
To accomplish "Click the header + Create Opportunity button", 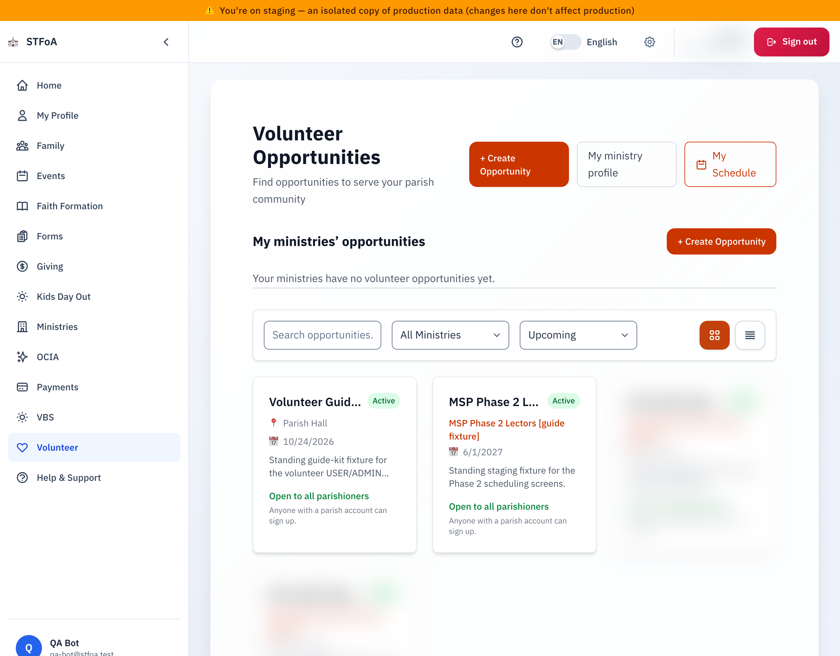I will coord(518,165).
